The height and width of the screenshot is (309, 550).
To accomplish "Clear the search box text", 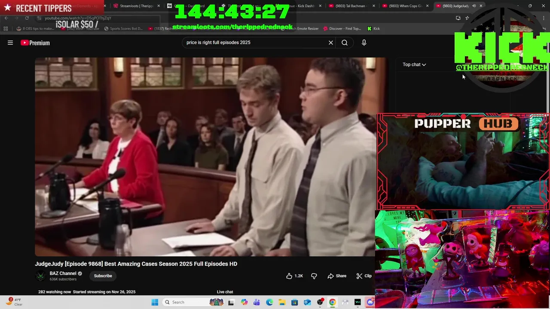I will click(331, 42).
